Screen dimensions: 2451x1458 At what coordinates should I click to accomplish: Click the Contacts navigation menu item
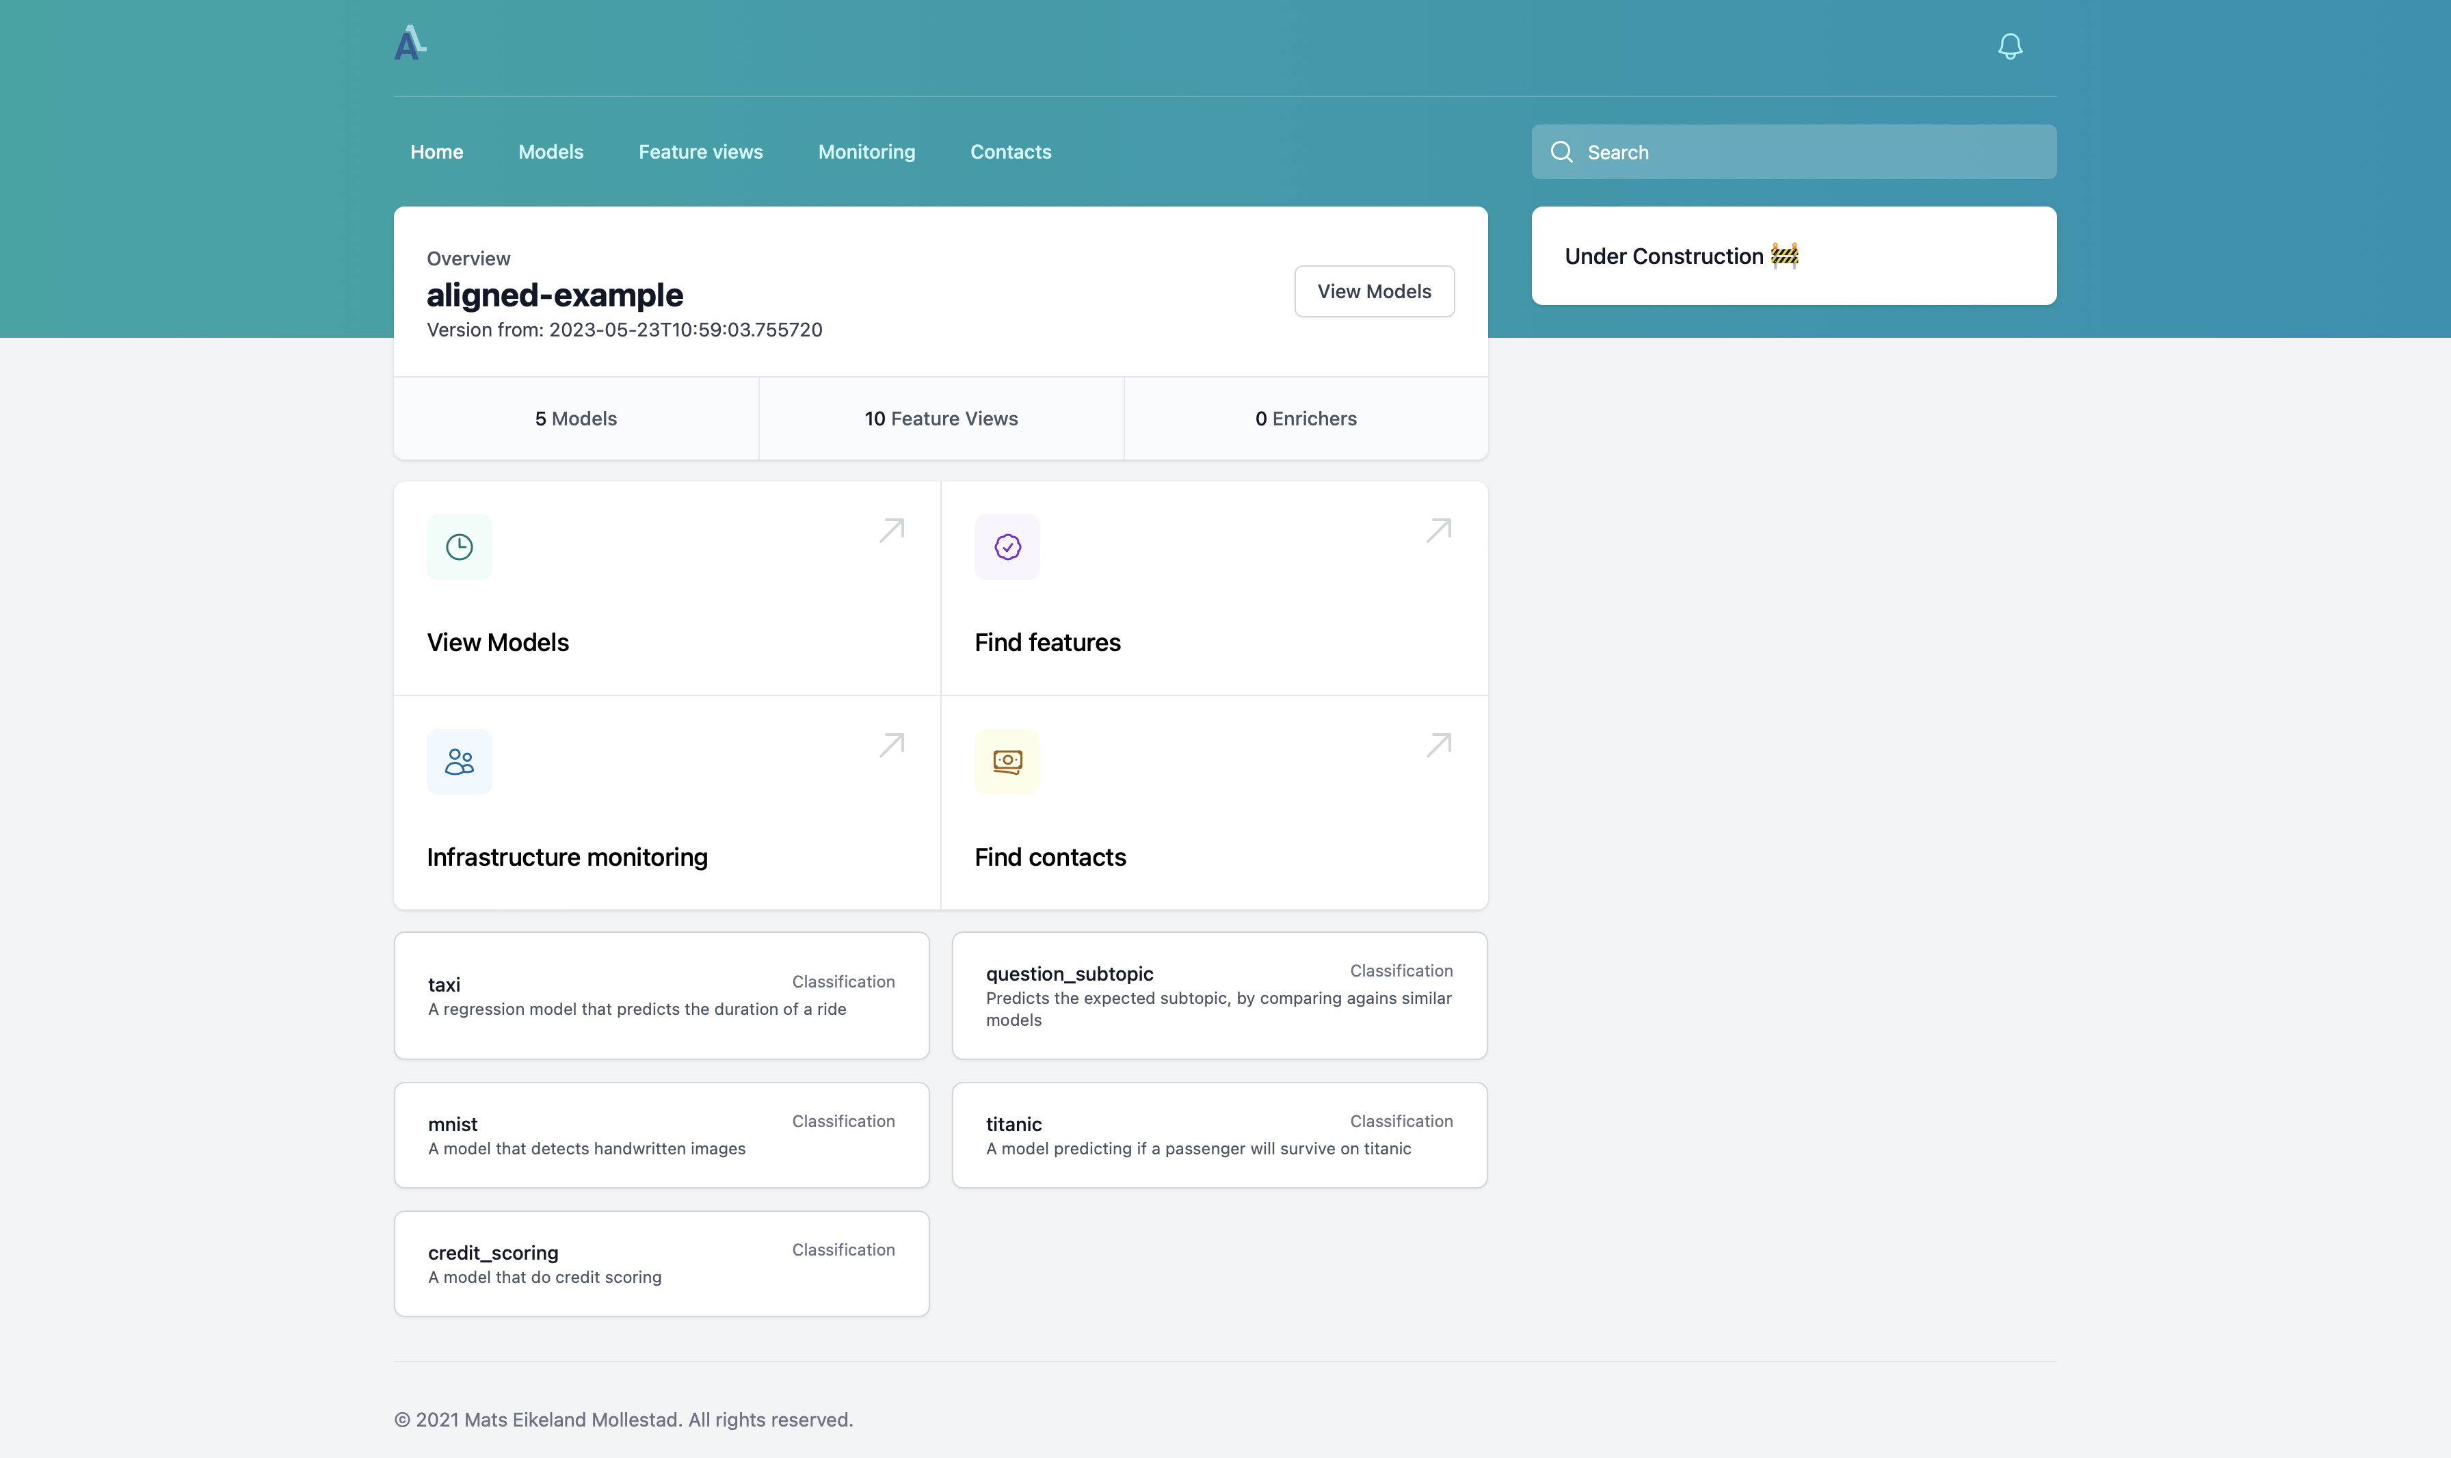(1010, 151)
